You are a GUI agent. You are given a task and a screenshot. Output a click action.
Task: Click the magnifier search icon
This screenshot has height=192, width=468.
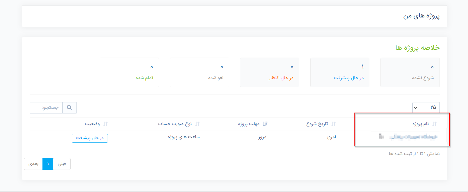point(69,108)
